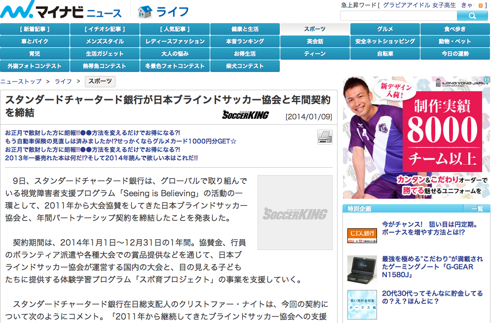This screenshot has height=323, width=491.
Task: View the 柴犬コンテスト tab
Action: (245, 66)
